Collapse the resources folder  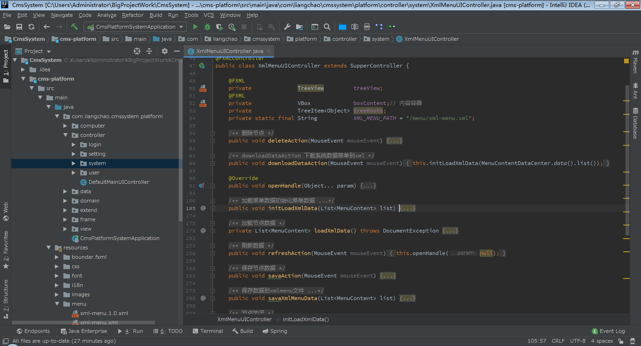tap(48, 248)
